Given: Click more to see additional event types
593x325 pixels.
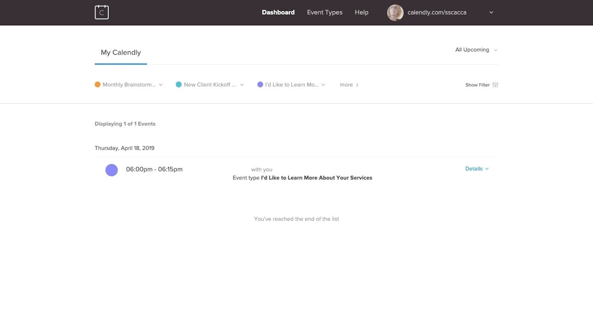Looking at the screenshot, I should (349, 85).
